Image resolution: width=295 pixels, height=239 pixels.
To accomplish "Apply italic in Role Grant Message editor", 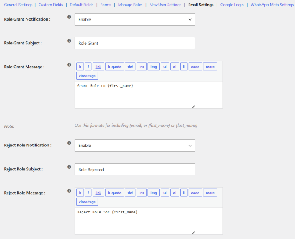I will (x=88, y=67).
